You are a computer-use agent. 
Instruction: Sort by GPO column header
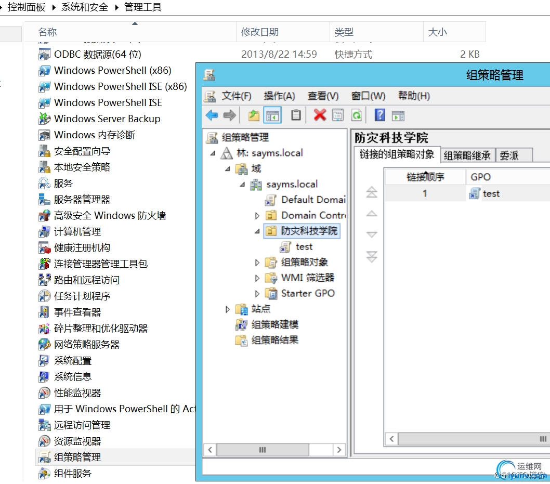[508, 177]
